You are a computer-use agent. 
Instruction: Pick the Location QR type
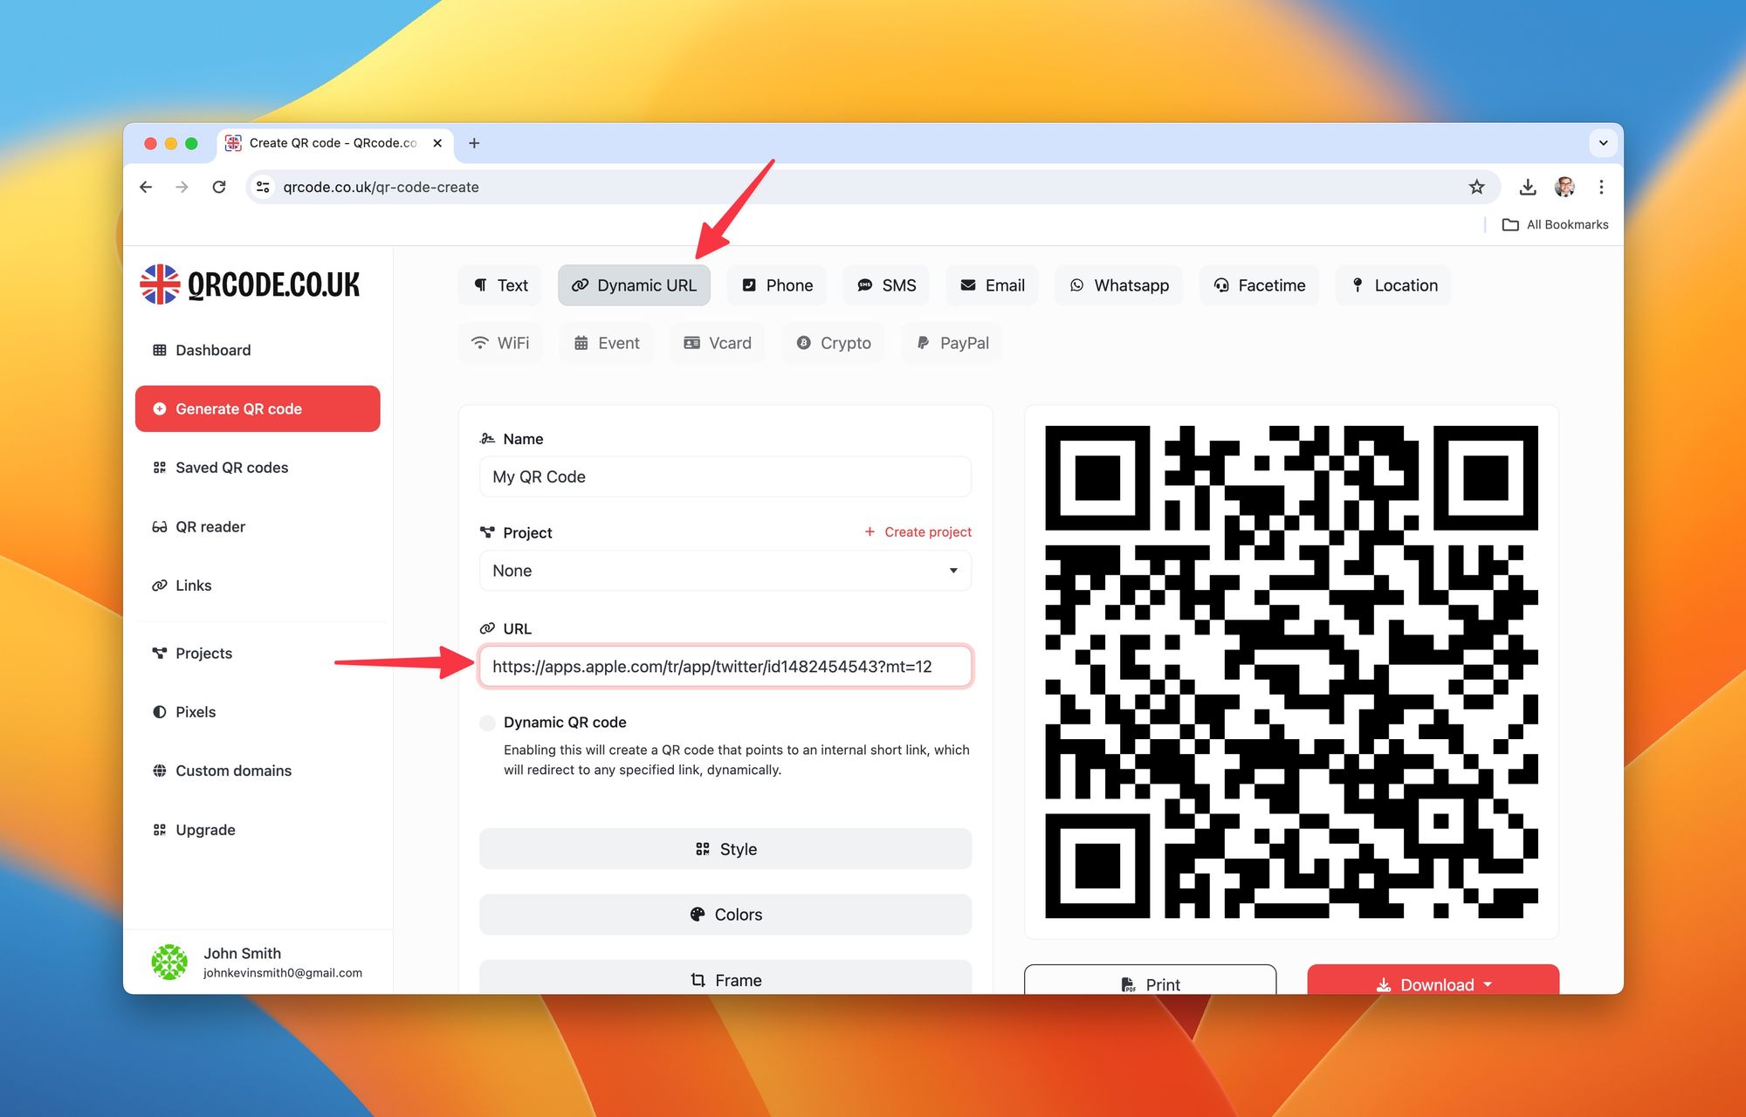(x=1393, y=285)
